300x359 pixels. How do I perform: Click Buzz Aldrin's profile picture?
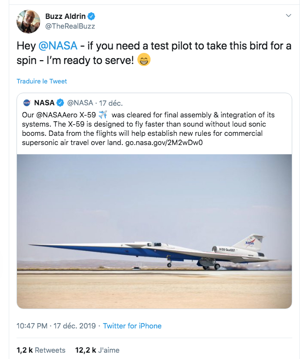[x=28, y=21]
